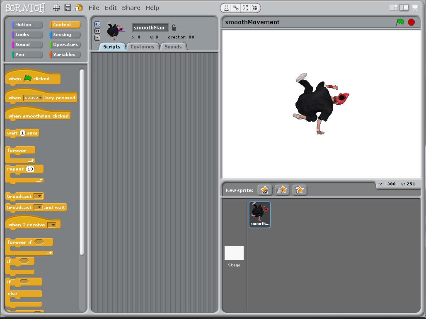
Task: Lock the smoothMan sprite position
Action: (174, 28)
